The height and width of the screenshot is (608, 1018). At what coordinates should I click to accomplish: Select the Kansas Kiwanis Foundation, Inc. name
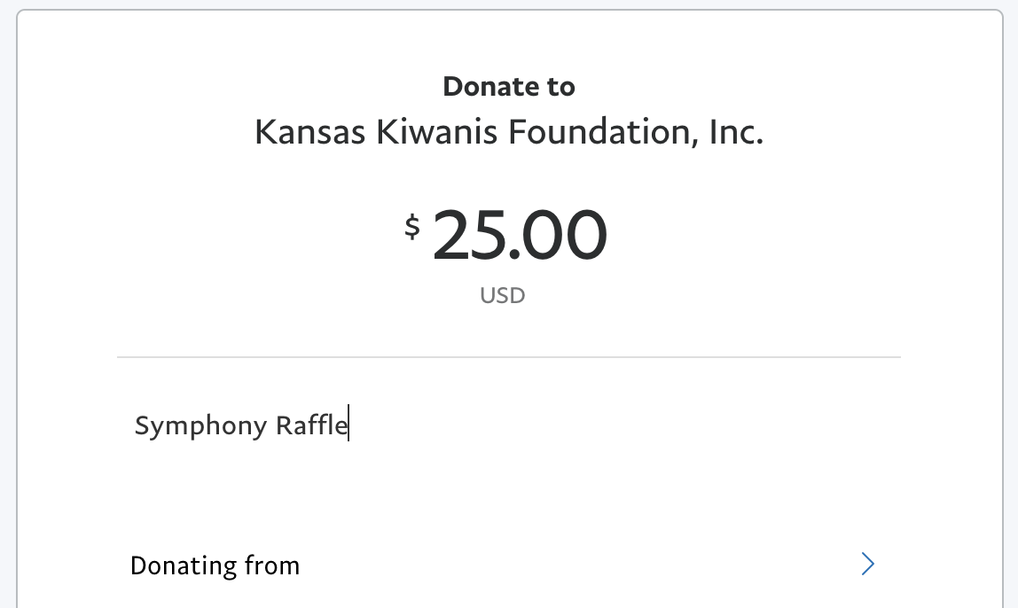509,131
